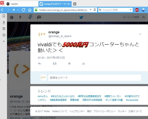The width and height of the screenshot is (148, 119).
Task: Open the Vivaldi menu logo button
Action: (2, 3)
